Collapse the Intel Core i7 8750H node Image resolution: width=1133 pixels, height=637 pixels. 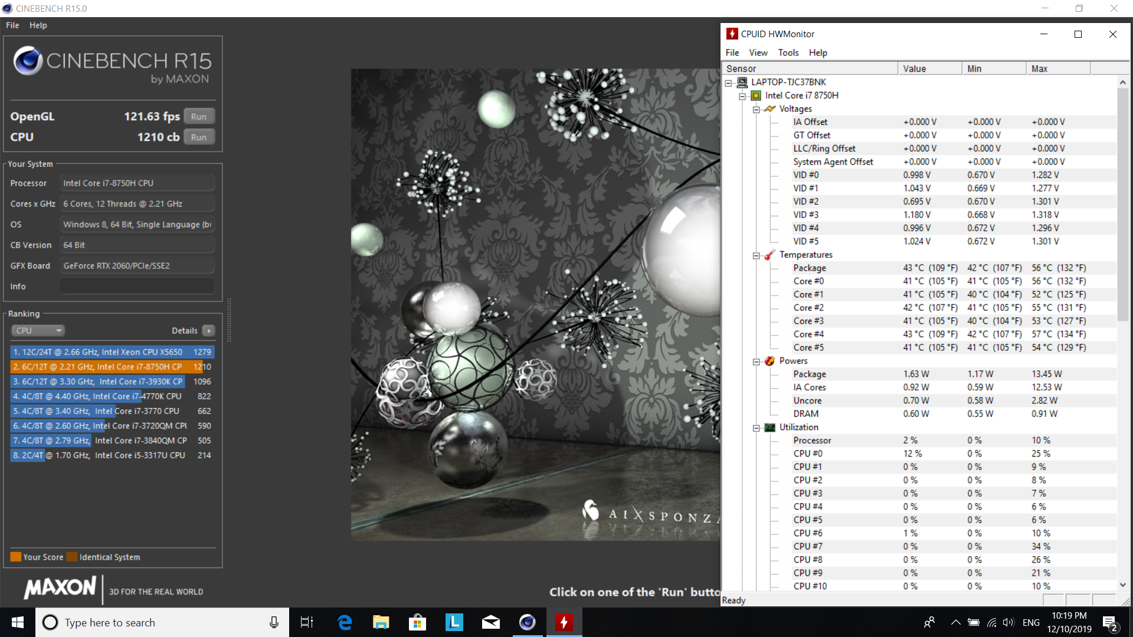coord(742,96)
